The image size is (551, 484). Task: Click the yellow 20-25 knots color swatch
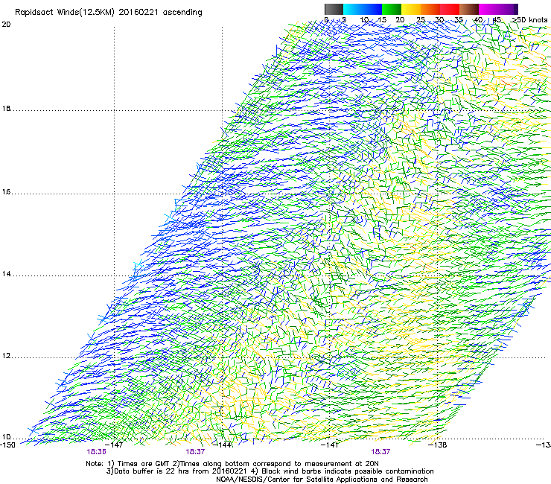411,9
